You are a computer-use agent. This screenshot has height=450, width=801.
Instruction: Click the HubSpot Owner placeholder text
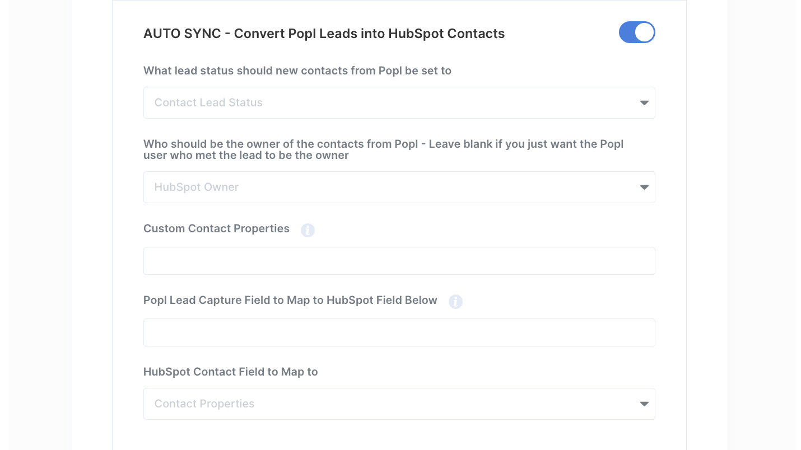coord(196,187)
